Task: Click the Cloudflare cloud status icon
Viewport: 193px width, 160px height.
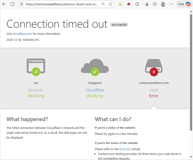Action: (95, 67)
